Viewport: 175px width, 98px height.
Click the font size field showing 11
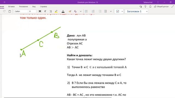(x=32, y=11)
